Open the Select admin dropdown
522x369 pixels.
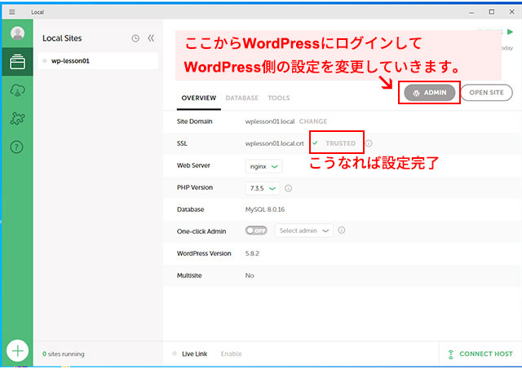point(303,231)
